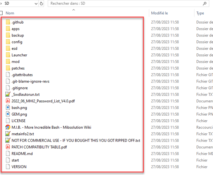This screenshot has height=175, width=213.
Task: Click the apps folder icon
Action: click(8, 29)
